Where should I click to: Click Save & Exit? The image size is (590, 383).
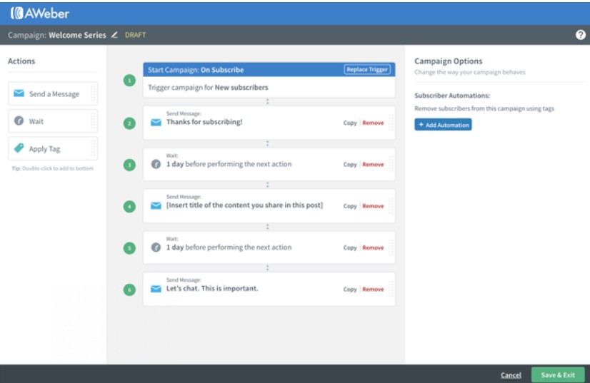[558, 374]
